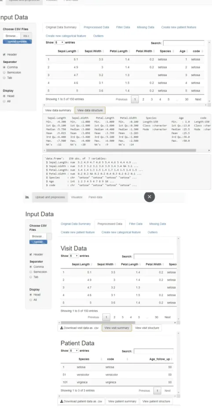Click Search field under Patient Data
Viewport: 212px width, 412px height.
[154, 351]
